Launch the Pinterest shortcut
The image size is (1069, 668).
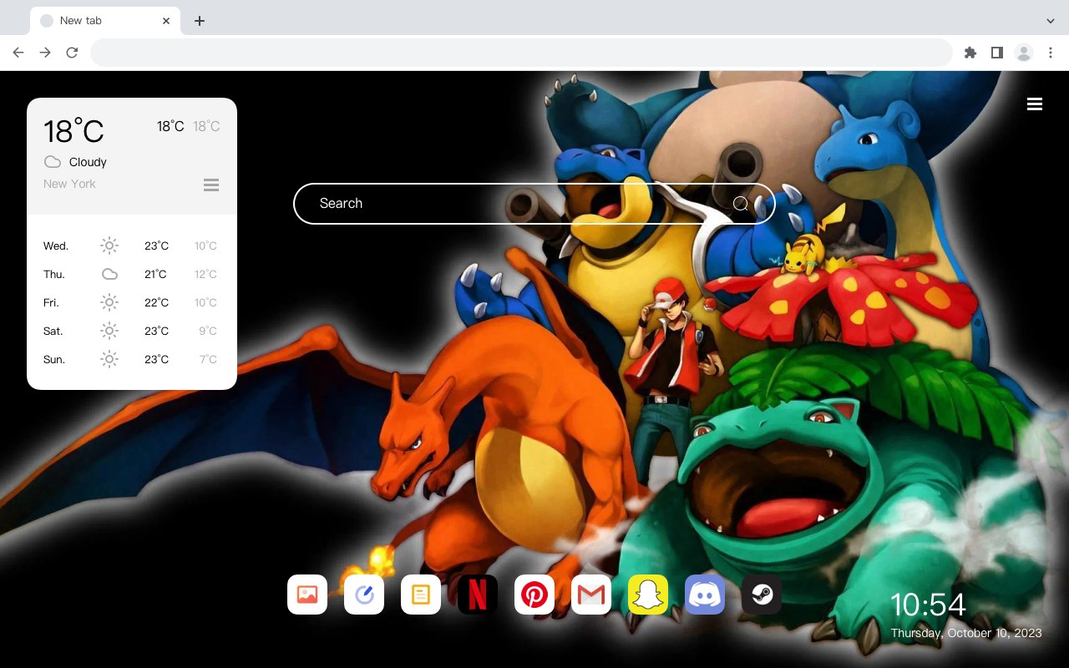coord(534,595)
